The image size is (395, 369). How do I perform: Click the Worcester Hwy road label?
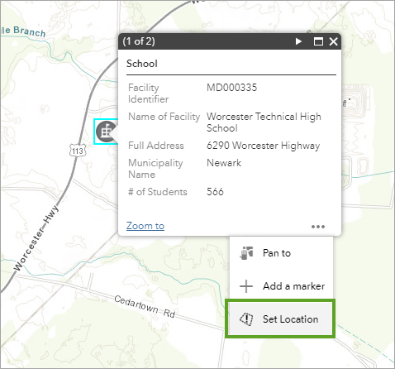(36, 238)
